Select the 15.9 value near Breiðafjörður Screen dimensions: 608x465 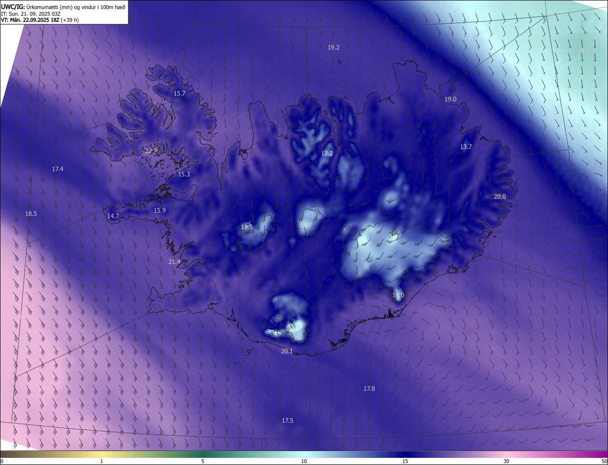[x=160, y=211]
